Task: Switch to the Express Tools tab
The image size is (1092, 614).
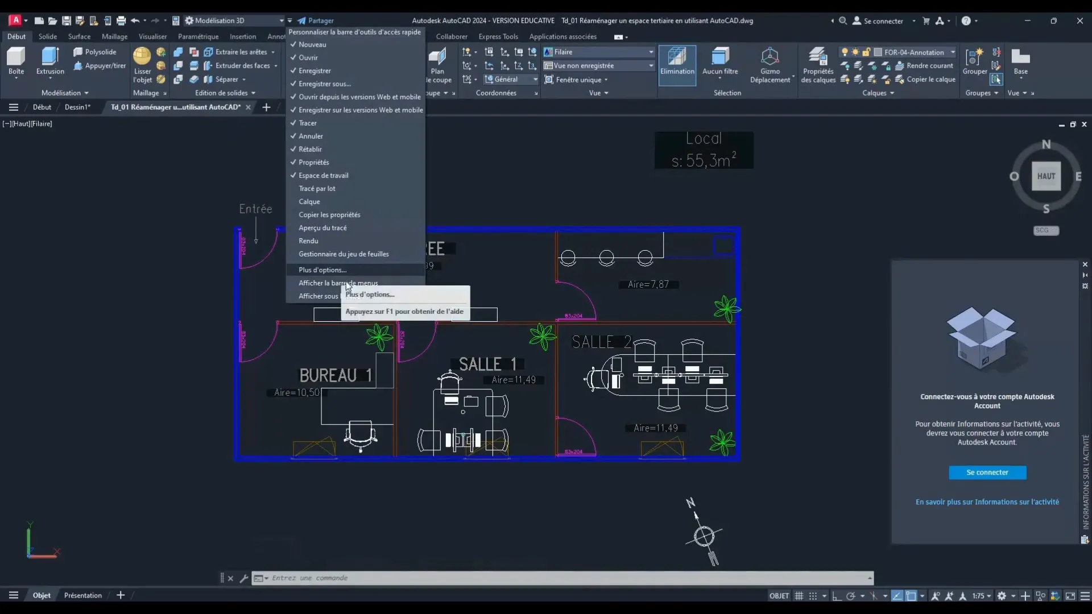Action: pyautogui.click(x=498, y=36)
